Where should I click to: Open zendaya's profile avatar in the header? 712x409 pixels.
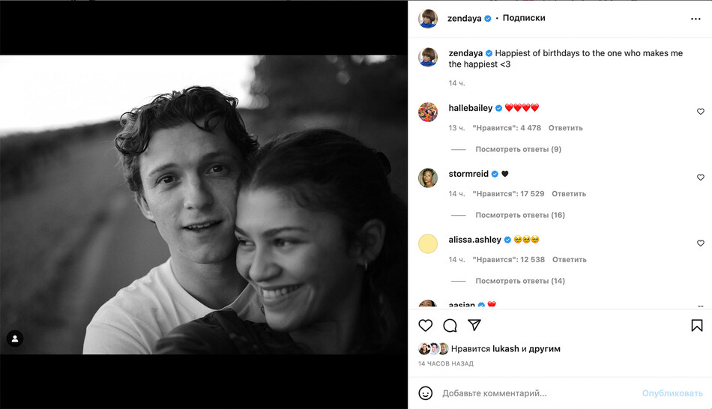click(x=428, y=19)
